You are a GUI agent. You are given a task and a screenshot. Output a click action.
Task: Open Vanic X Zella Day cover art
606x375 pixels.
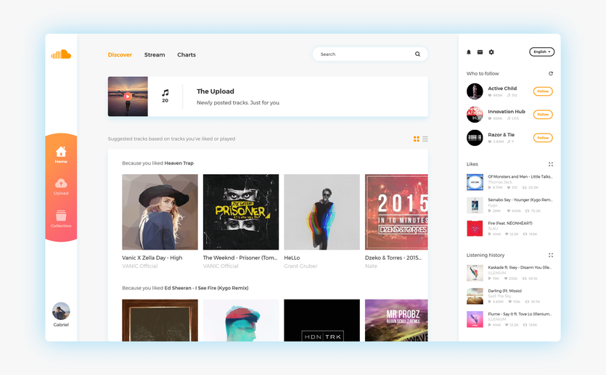(160, 212)
